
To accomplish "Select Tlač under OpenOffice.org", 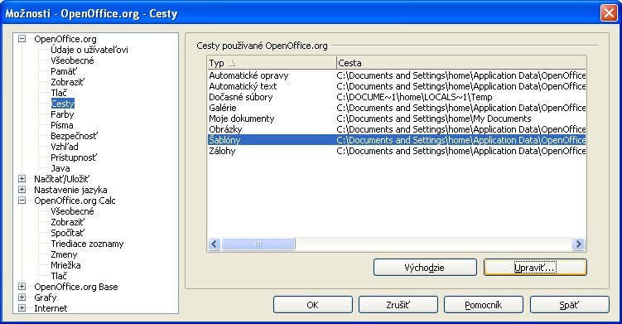I will pos(59,93).
